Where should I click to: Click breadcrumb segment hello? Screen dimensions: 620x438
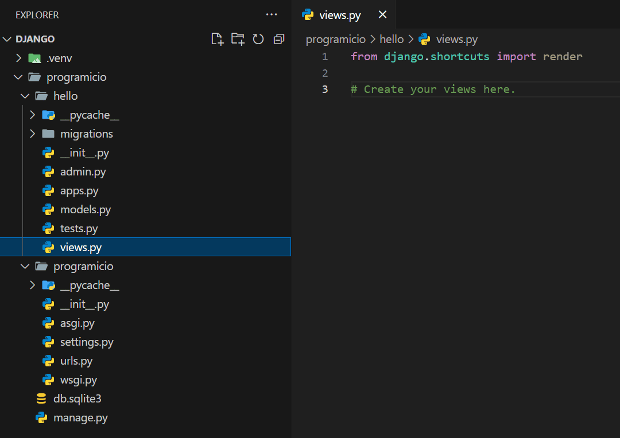point(392,39)
